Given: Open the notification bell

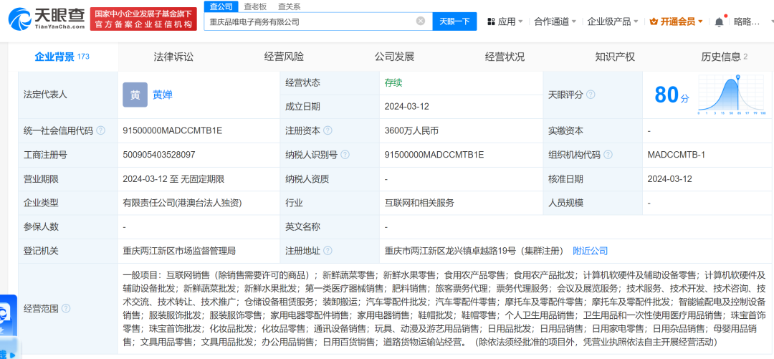Looking at the screenshot, I should [719, 21].
